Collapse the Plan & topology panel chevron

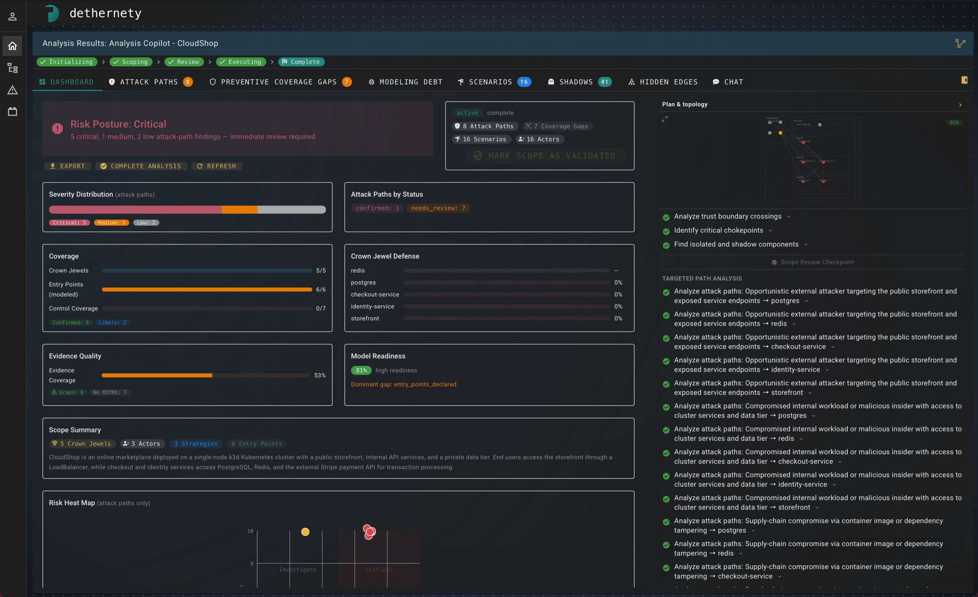click(960, 105)
